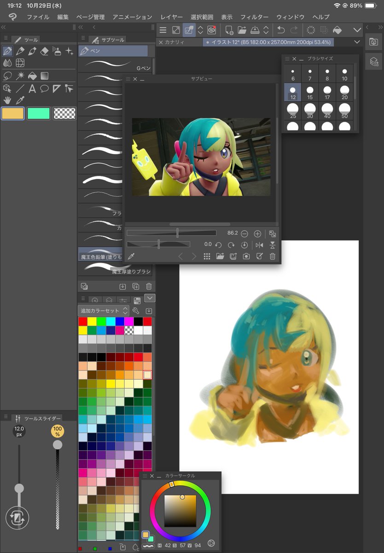Zoom in the Sub View image
This screenshot has height=553, width=384.
click(x=257, y=234)
